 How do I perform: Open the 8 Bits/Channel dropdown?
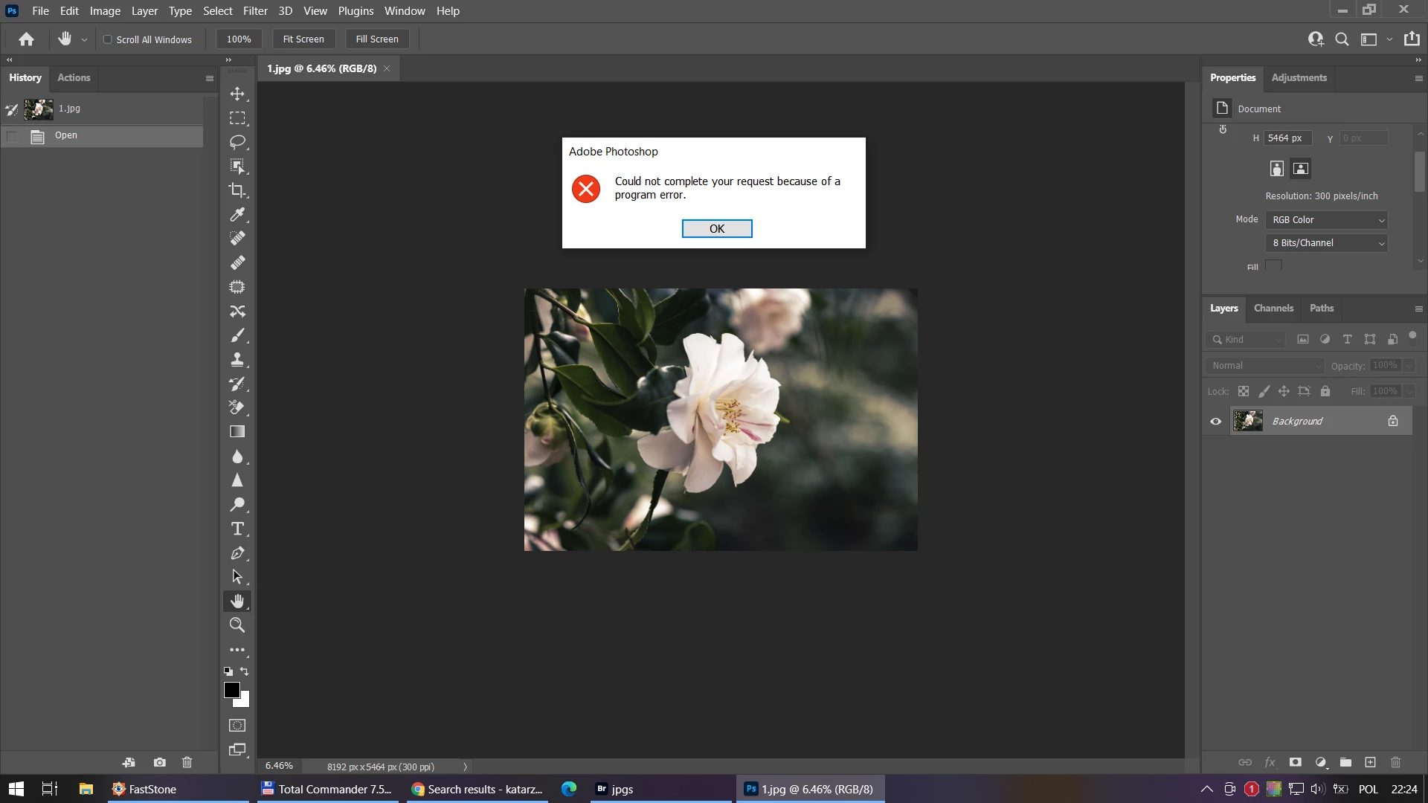tap(1328, 243)
